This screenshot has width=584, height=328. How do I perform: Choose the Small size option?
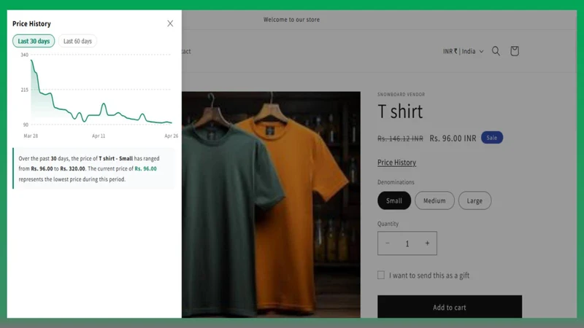click(x=394, y=200)
